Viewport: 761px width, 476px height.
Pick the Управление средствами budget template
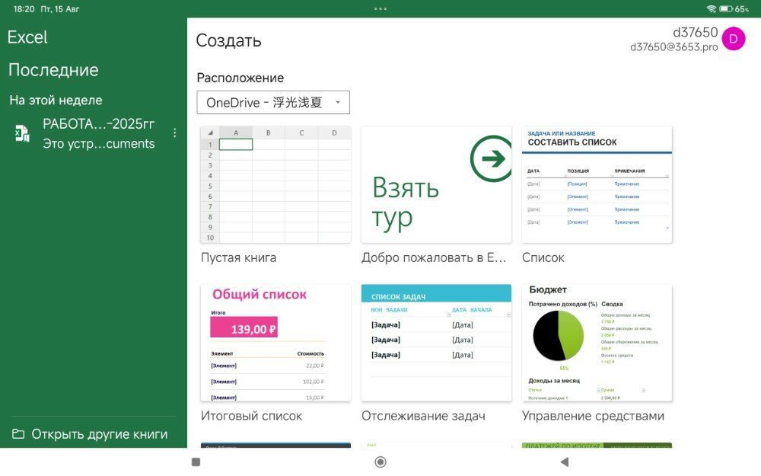(x=597, y=343)
